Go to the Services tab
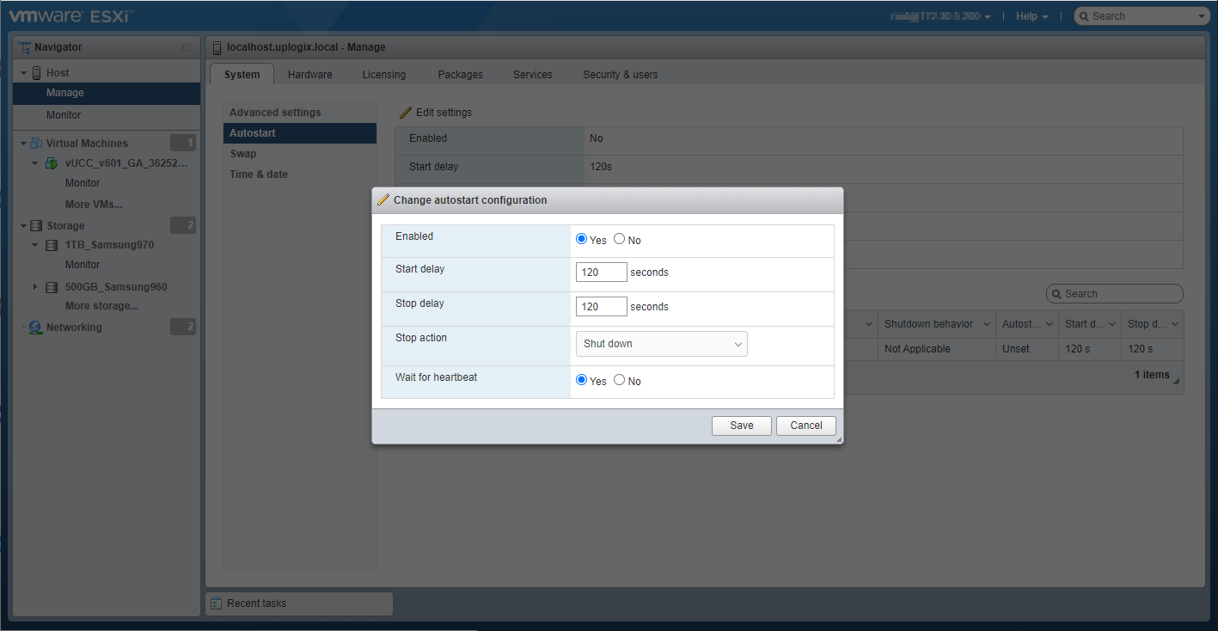This screenshot has height=631, width=1218. [x=533, y=75]
